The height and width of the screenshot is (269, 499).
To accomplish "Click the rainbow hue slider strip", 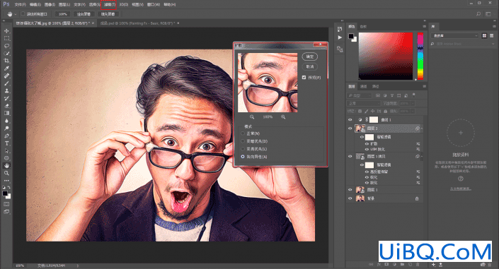I will [420, 56].
